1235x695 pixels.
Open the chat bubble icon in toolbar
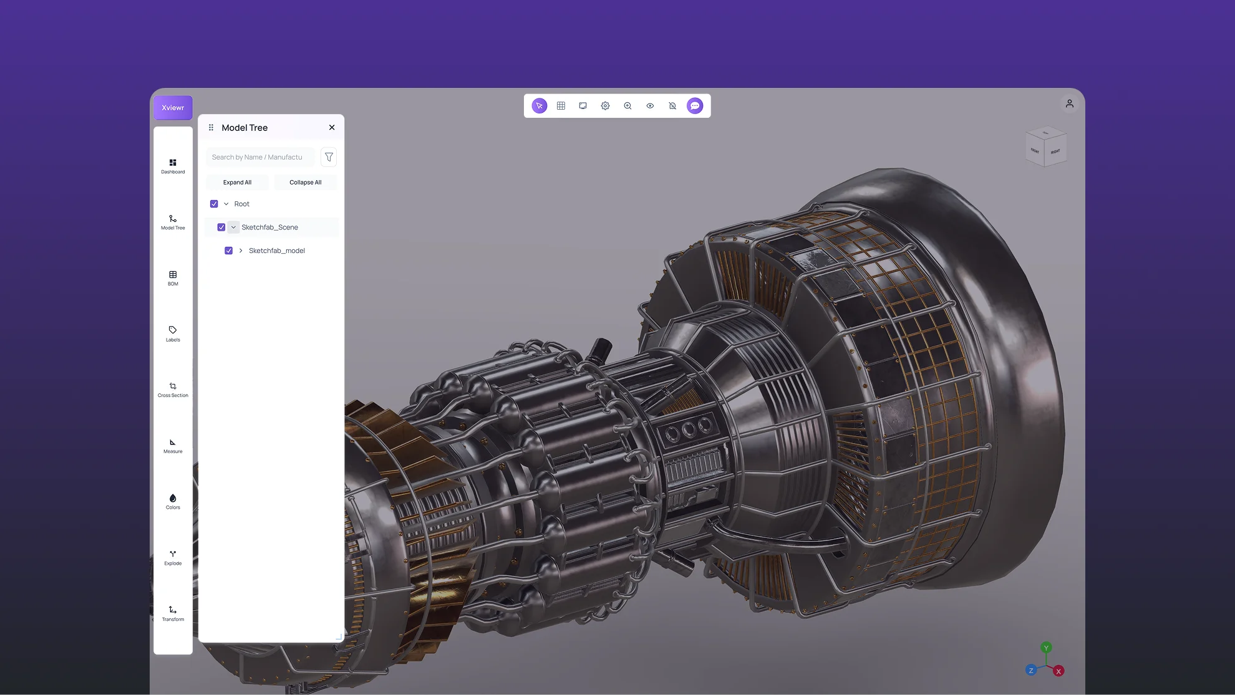click(695, 106)
